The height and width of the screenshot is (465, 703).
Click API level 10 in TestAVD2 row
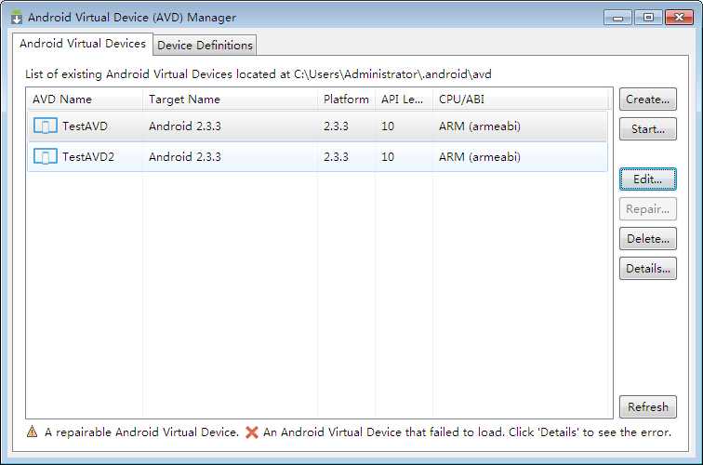click(x=388, y=157)
